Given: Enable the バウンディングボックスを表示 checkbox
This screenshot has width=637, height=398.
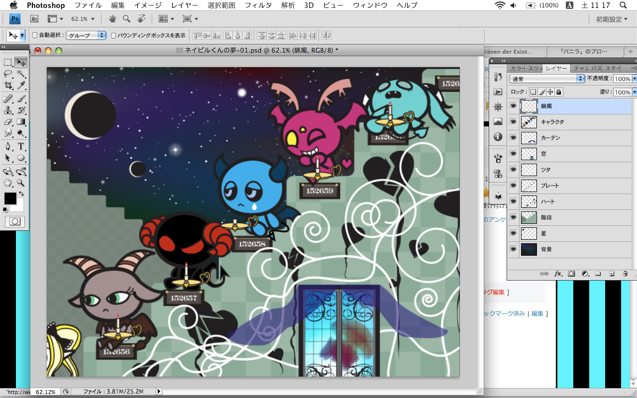Looking at the screenshot, I should [113, 35].
